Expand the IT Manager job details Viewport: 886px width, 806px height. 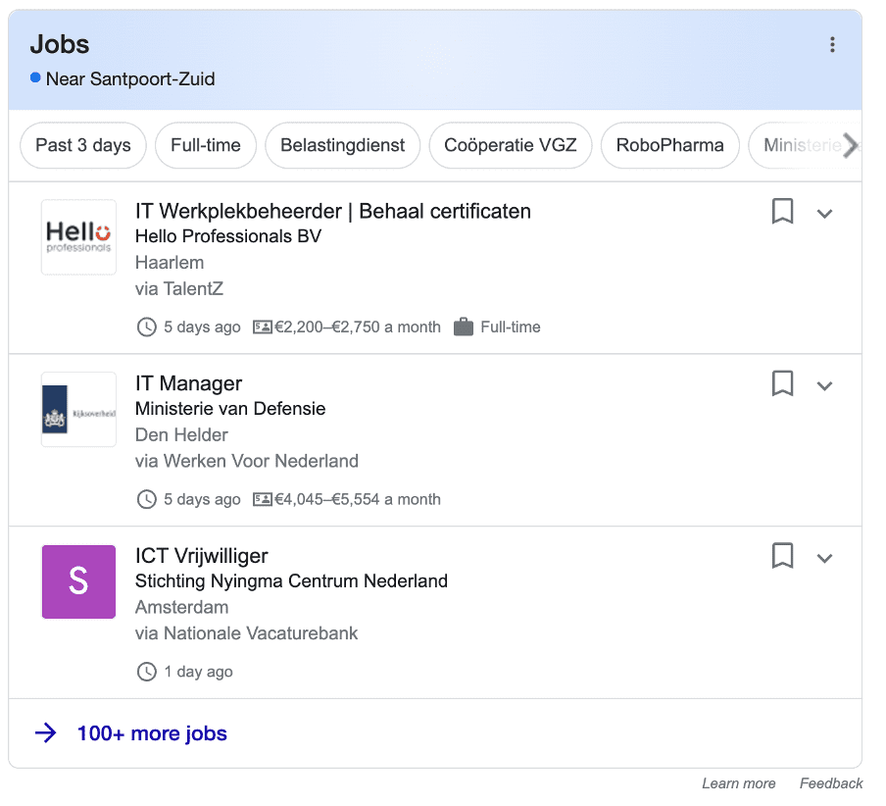[824, 386]
